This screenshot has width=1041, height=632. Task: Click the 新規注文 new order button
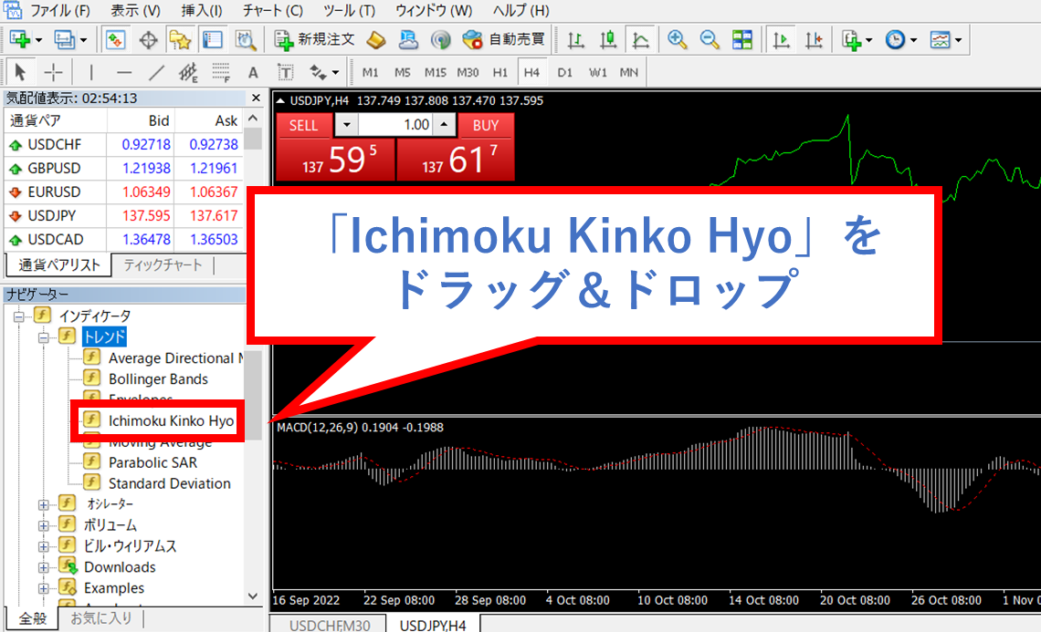315,40
